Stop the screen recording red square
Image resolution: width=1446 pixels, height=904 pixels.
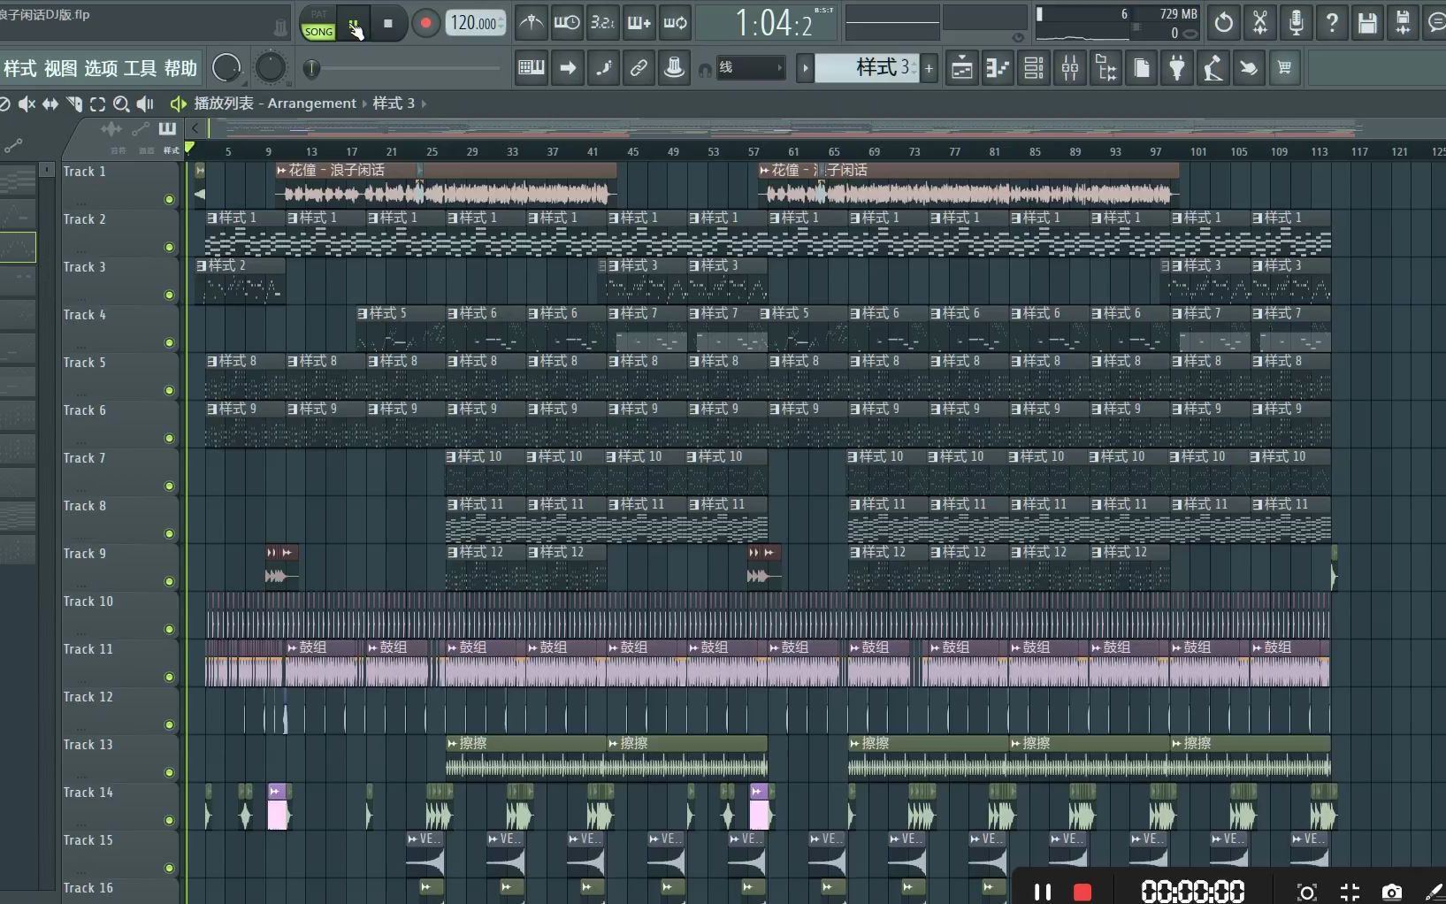[x=1083, y=892]
